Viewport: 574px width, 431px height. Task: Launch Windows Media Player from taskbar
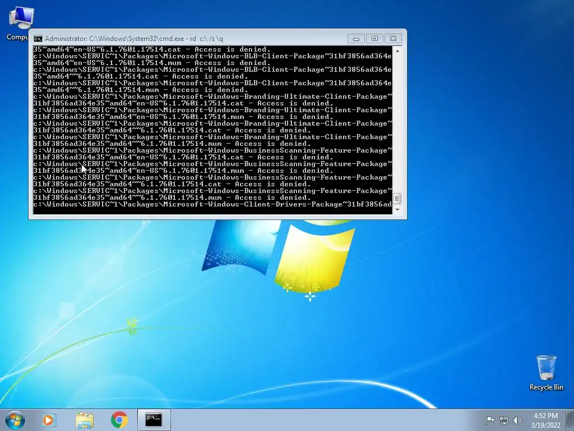49,420
